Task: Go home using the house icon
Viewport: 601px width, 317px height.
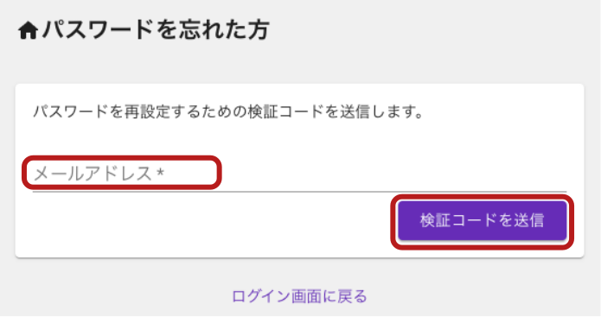Action: tap(28, 30)
